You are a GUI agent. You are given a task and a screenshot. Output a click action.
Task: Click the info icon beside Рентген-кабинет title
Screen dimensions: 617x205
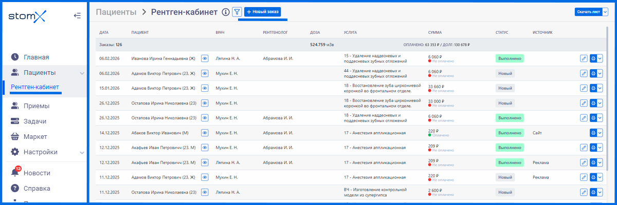coord(225,12)
